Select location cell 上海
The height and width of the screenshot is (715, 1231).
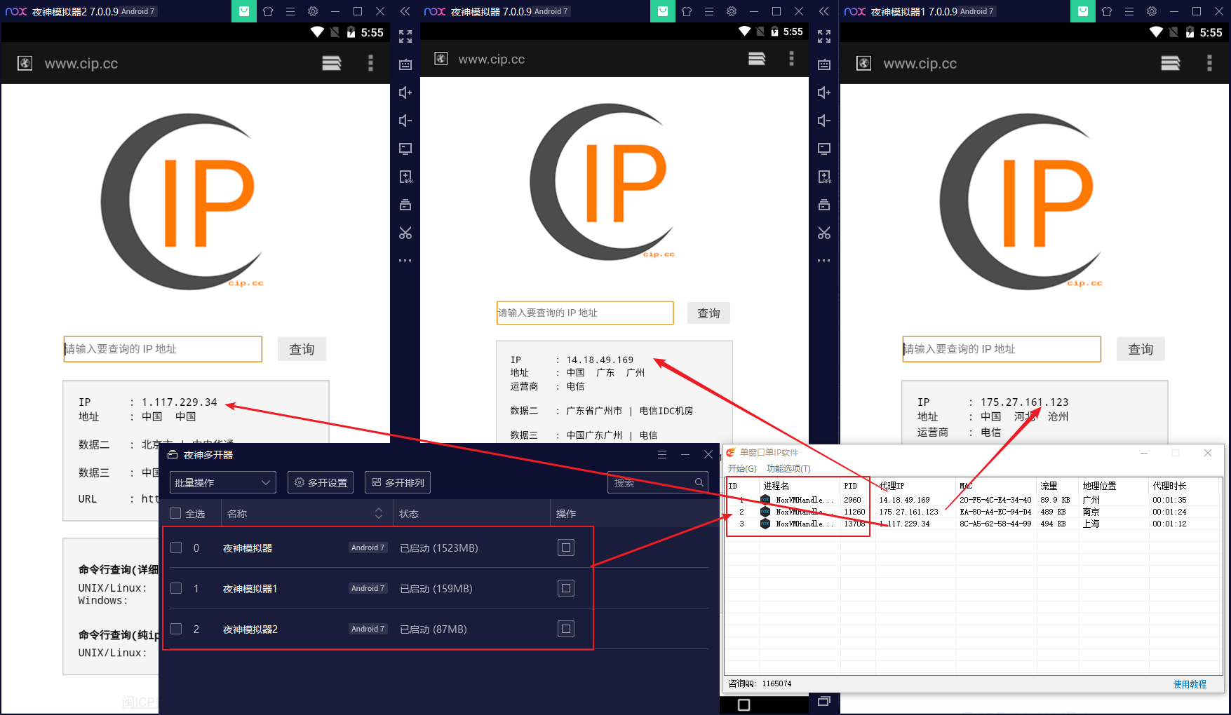[1091, 524]
